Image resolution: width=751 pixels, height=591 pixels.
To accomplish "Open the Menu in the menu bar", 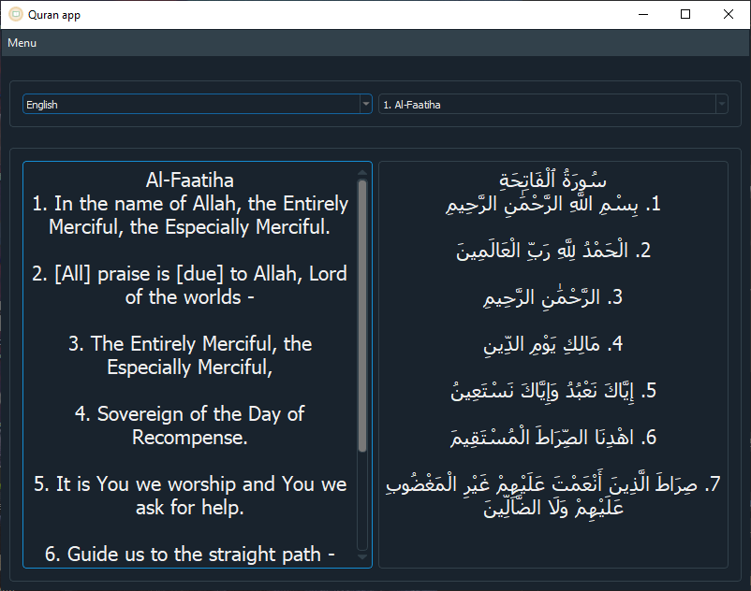I will pyautogui.click(x=22, y=42).
